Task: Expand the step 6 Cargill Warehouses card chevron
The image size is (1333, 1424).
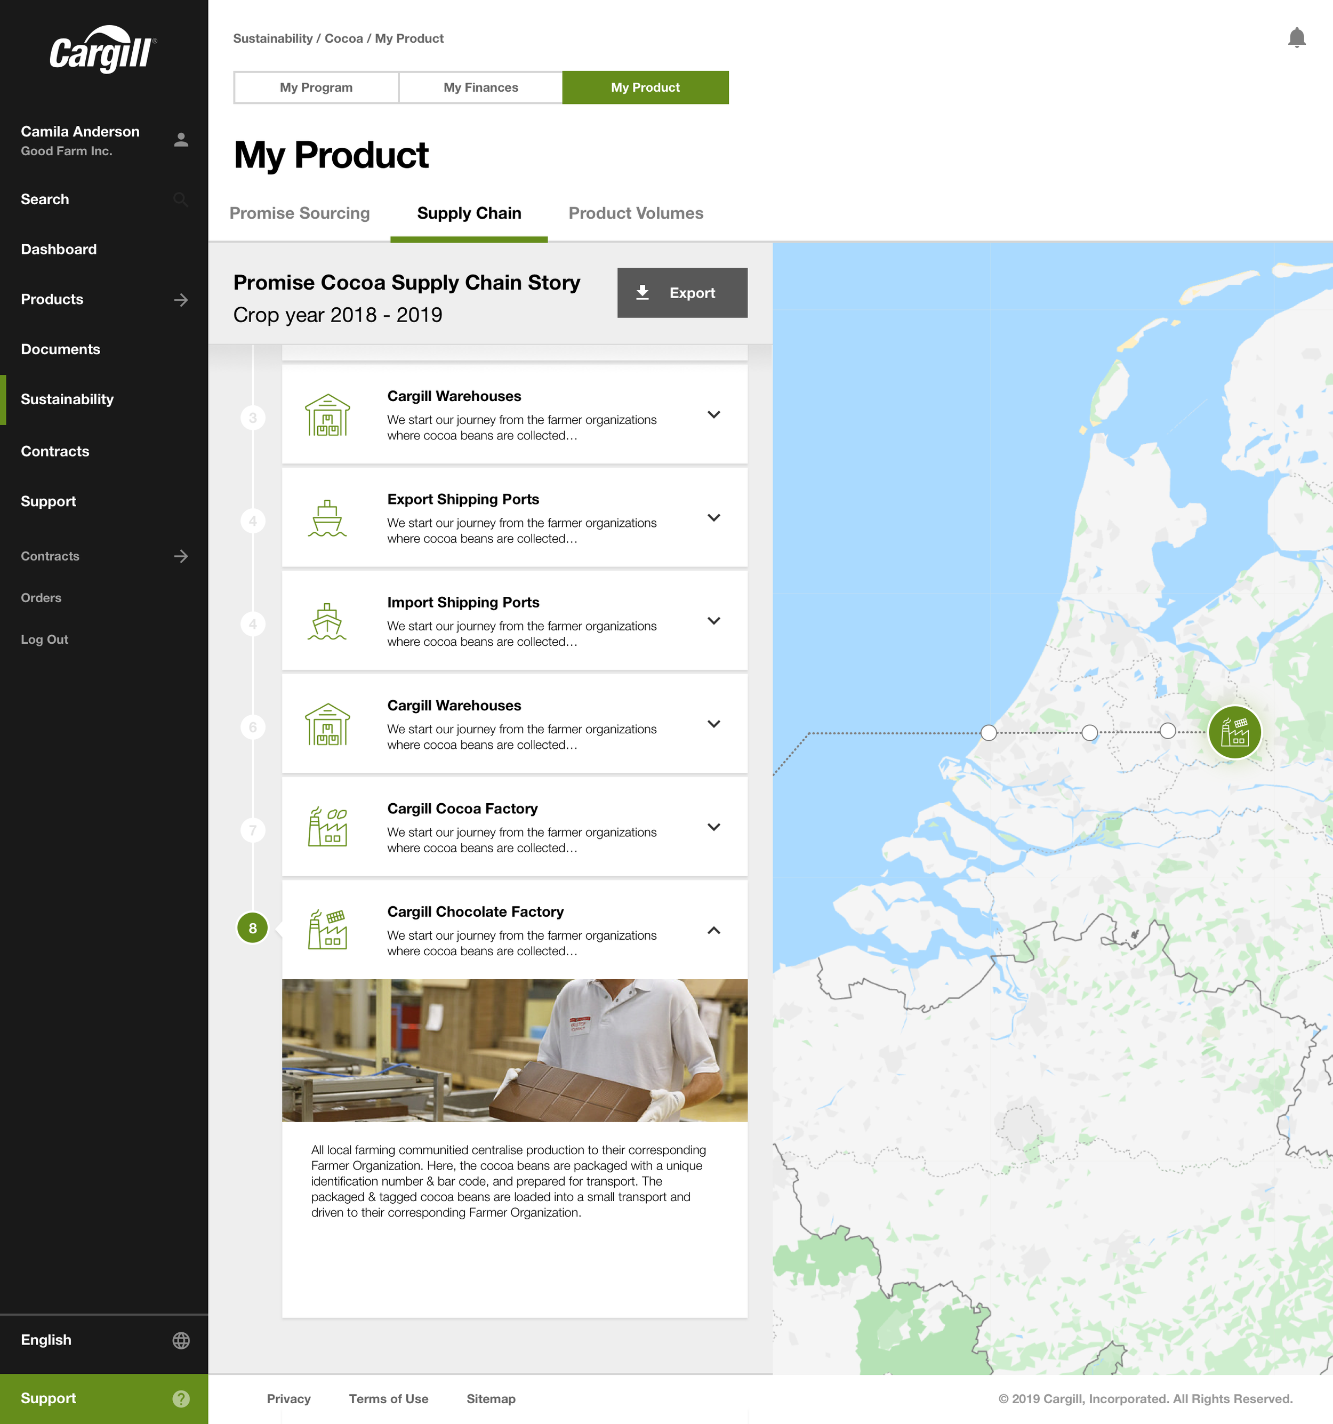Action: [713, 724]
